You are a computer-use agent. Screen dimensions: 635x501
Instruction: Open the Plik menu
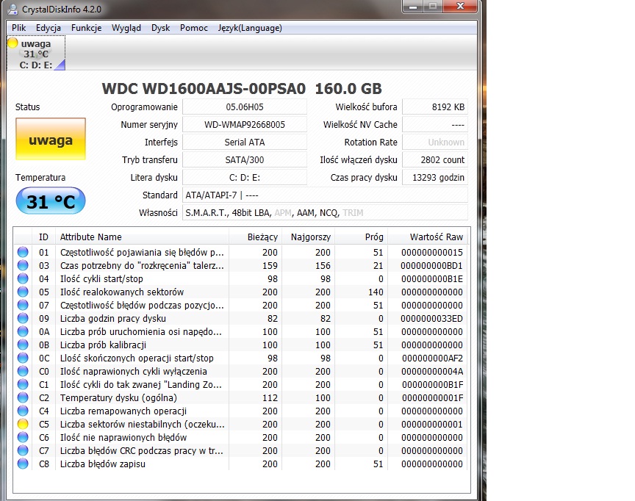[x=18, y=28]
